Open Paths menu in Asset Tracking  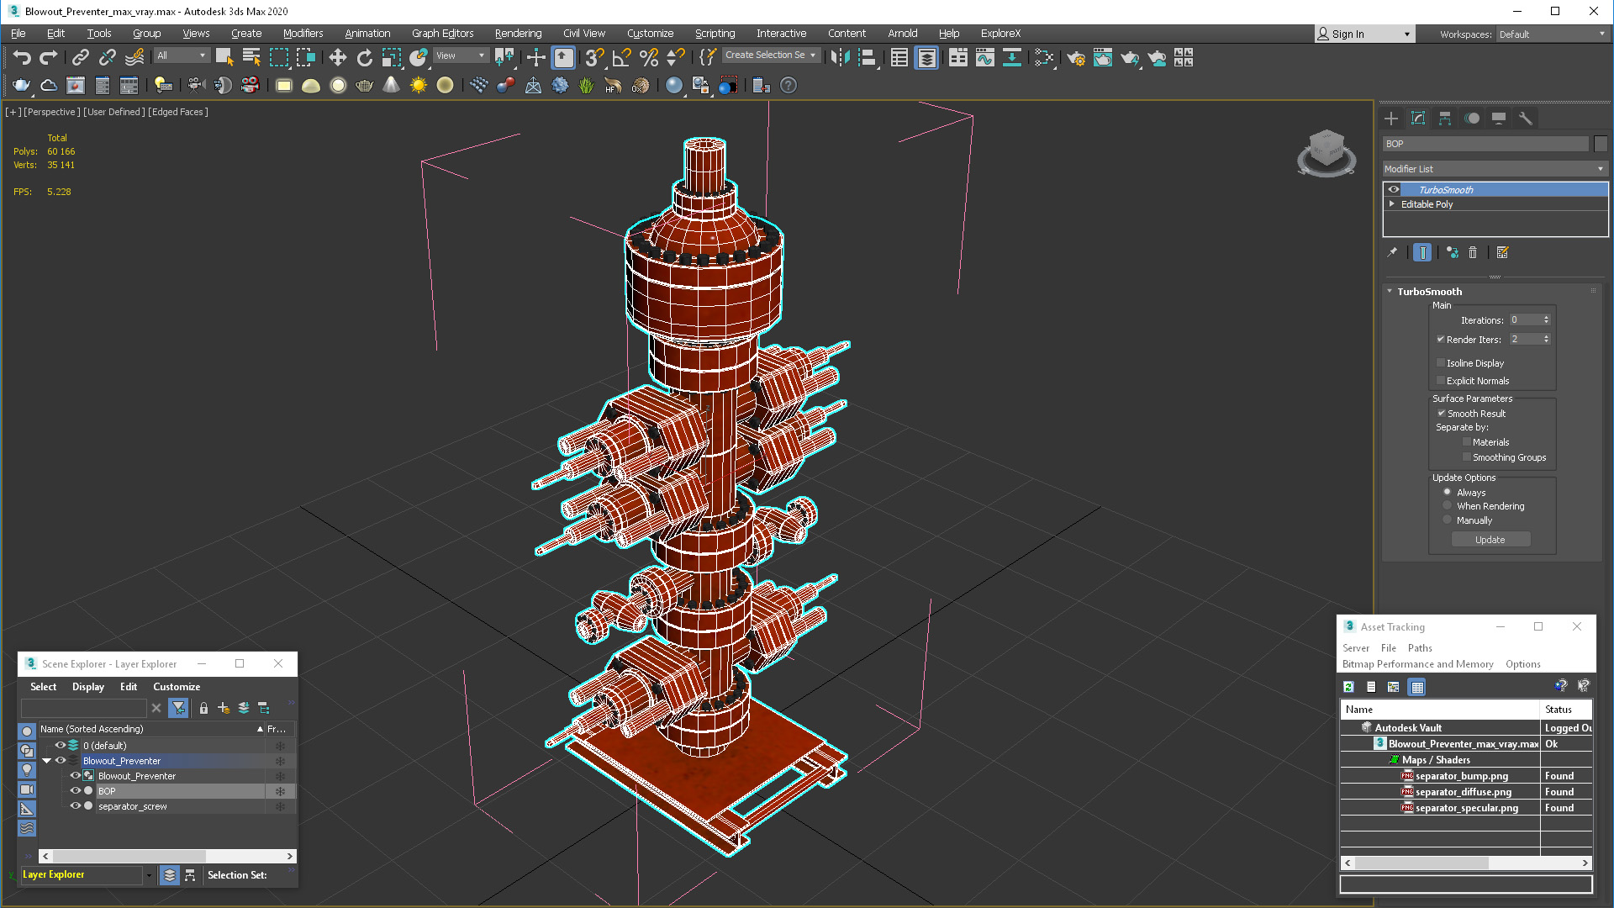(1419, 648)
